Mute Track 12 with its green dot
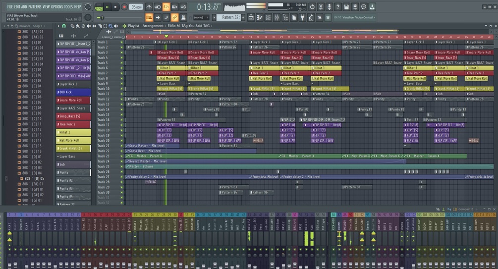Viewport: 498px width, 269px height. coord(121,99)
